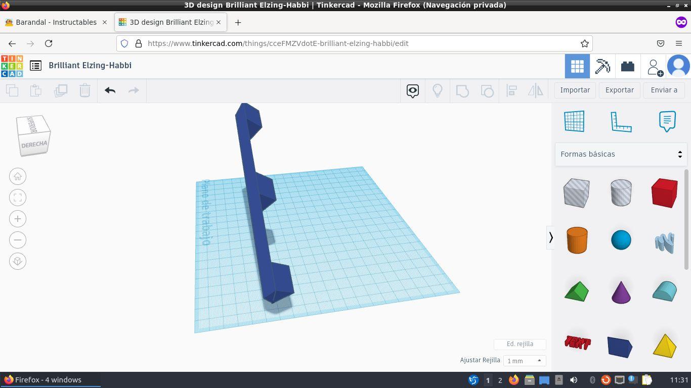This screenshot has width=691, height=388.
Task: Undo the last action
Action: [110, 90]
